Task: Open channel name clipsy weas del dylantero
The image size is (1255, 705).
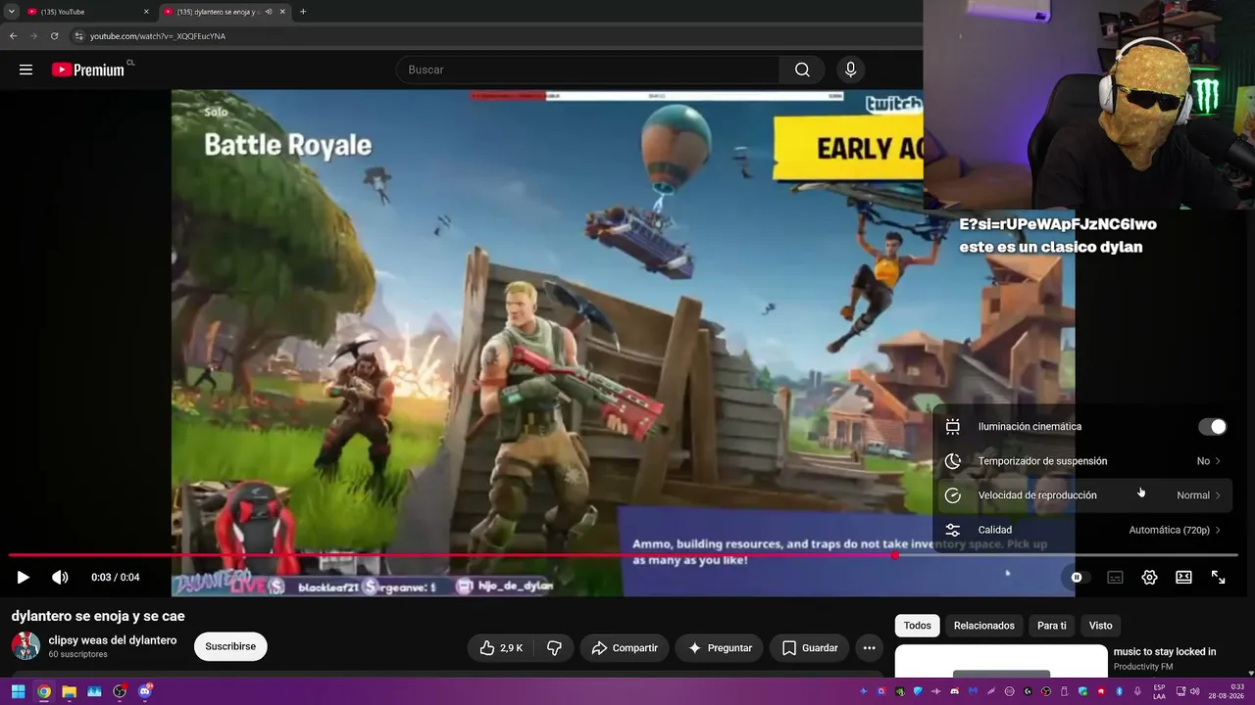Action: 113,640
